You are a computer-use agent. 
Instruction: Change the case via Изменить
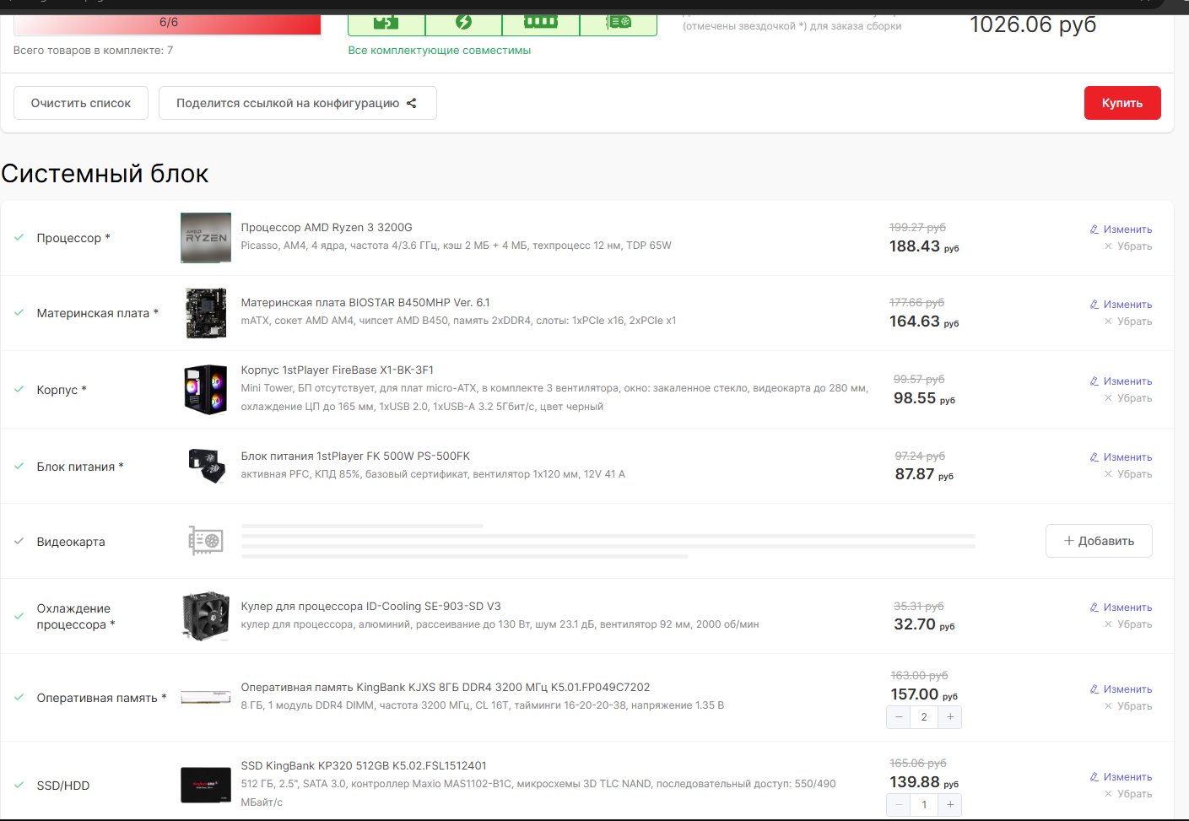1121,381
